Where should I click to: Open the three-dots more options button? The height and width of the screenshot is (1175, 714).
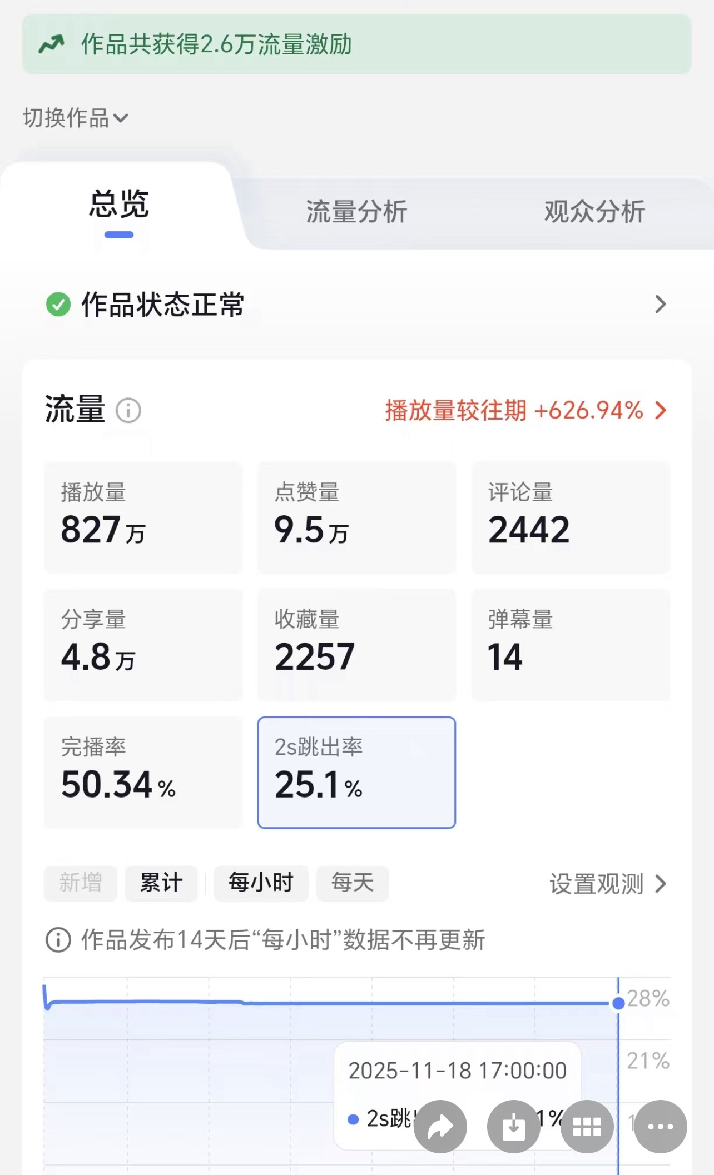(661, 1126)
